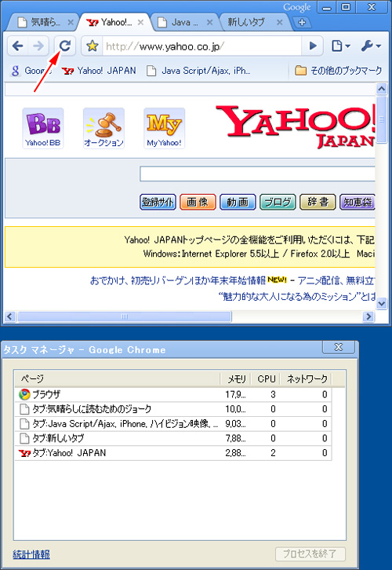This screenshot has height=570, width=392.
Task: Click the horizontal scrollbar thumb
Action: click(x=125, y=316)
